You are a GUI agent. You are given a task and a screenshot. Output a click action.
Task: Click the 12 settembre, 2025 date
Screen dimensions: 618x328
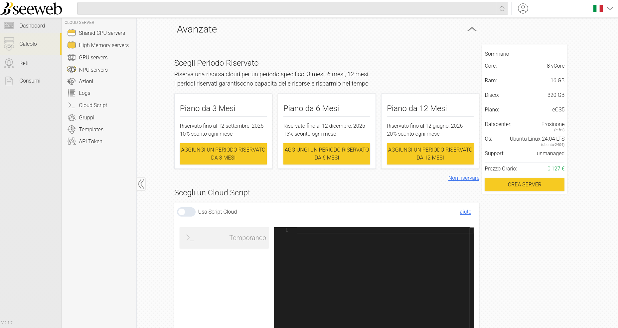pos(241,126)
